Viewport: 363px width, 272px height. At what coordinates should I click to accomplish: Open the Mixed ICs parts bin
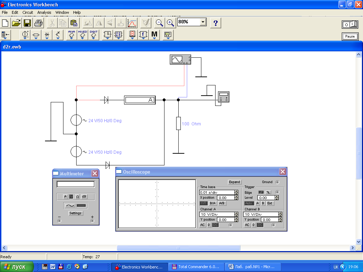click(x=82, y=35)
